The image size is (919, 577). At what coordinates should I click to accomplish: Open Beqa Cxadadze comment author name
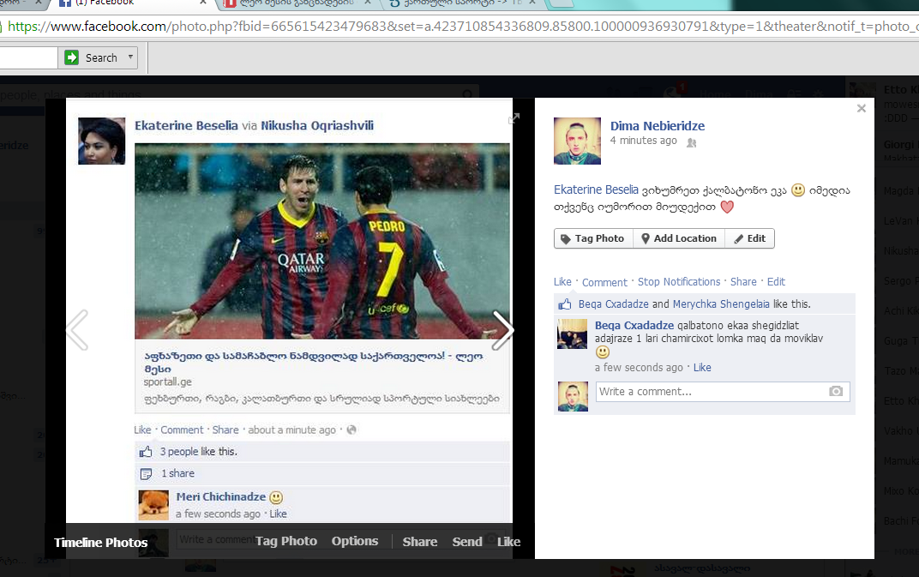coord(634,326)
